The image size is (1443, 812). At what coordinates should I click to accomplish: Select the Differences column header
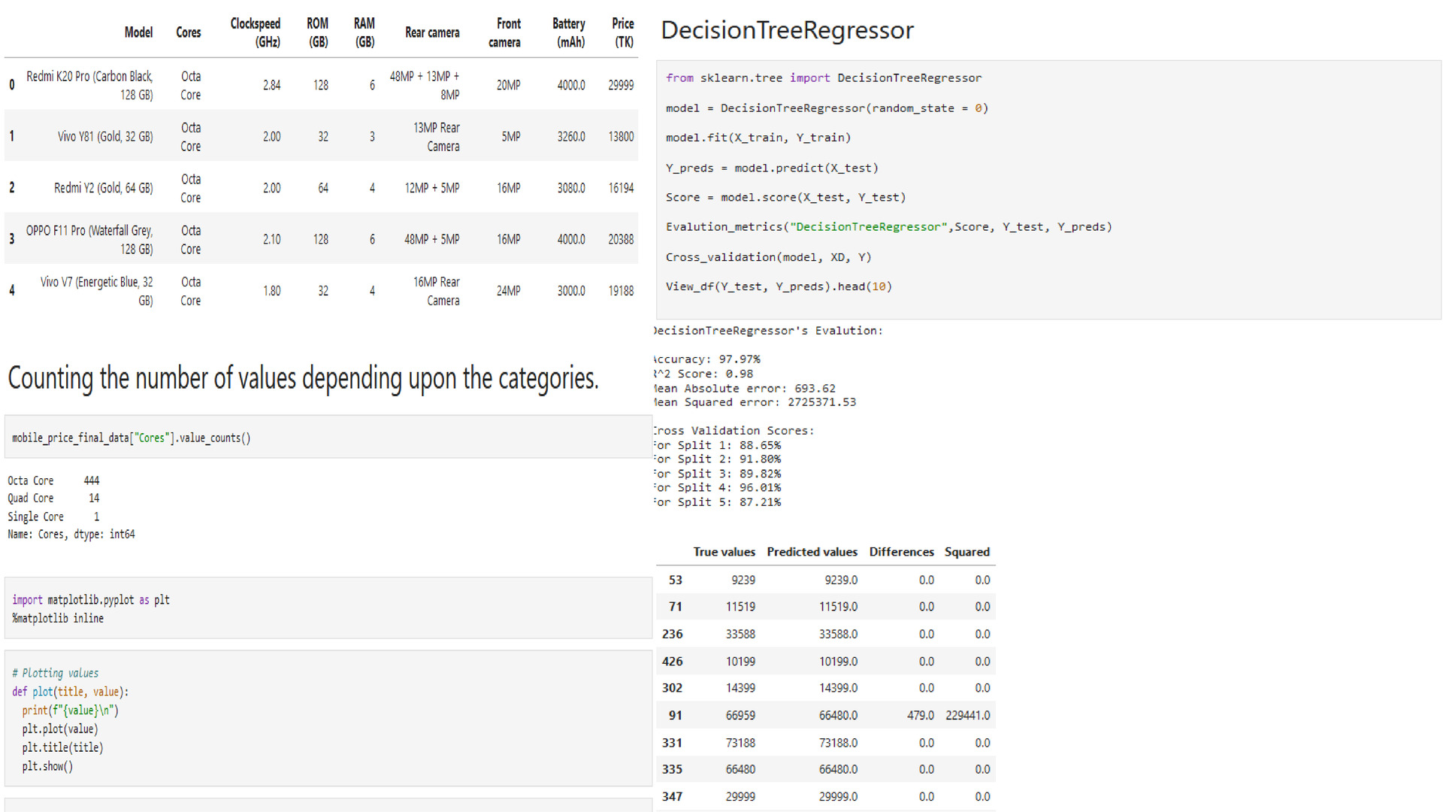pyautogui.click(x=901, y=552)
